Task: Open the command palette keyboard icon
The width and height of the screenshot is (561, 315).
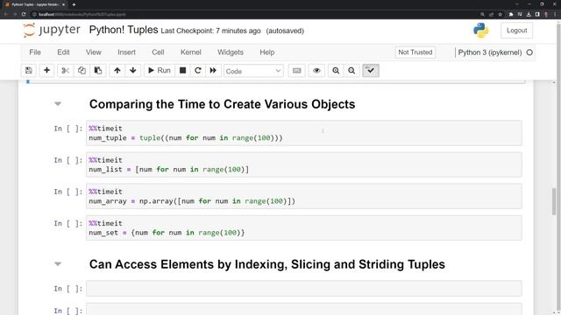Action: [x=296, y=71]
